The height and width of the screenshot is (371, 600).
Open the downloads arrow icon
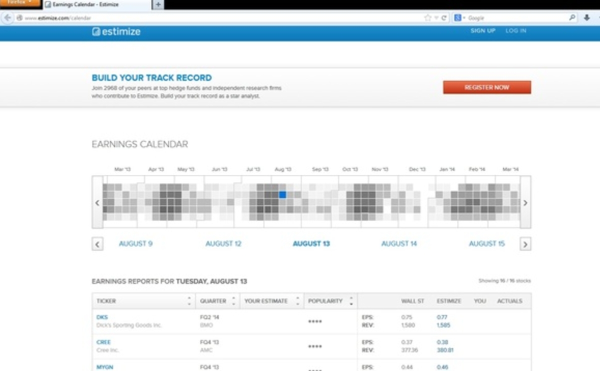click(587, 17)
